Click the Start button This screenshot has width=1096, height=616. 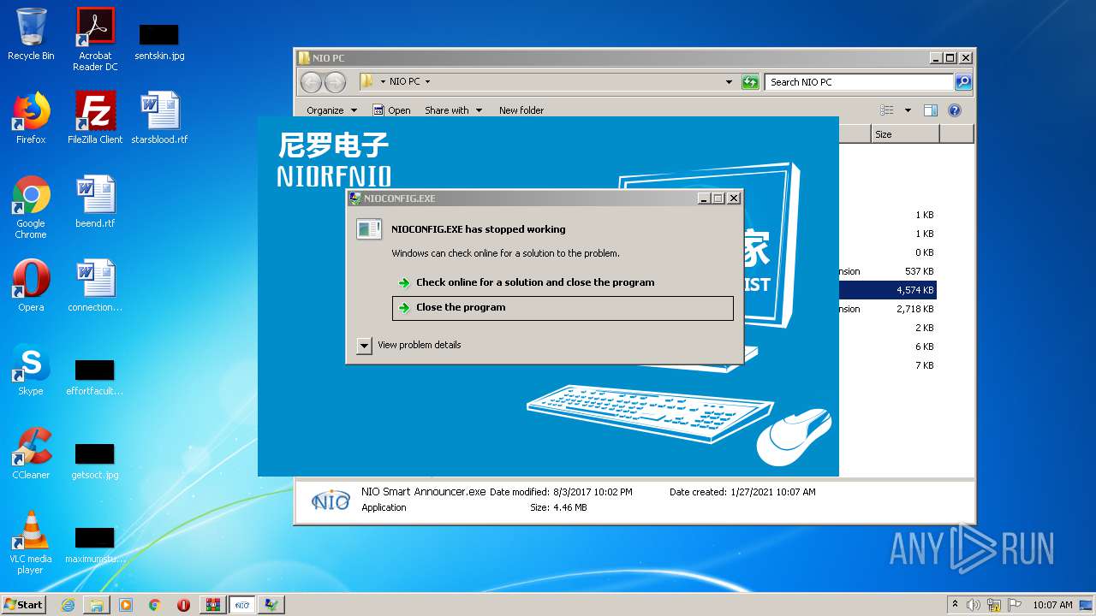pyautogui.click(x=24, y=605)
